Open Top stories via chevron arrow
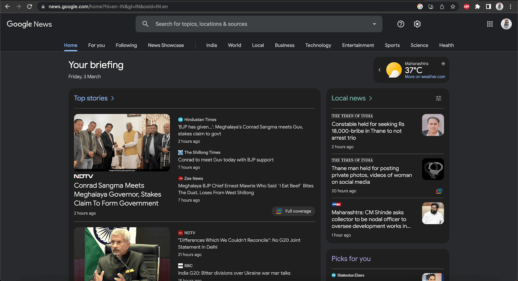 coord(113,98)
